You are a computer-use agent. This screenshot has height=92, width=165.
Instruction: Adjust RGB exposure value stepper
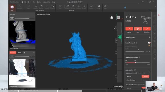click(34, 57)
